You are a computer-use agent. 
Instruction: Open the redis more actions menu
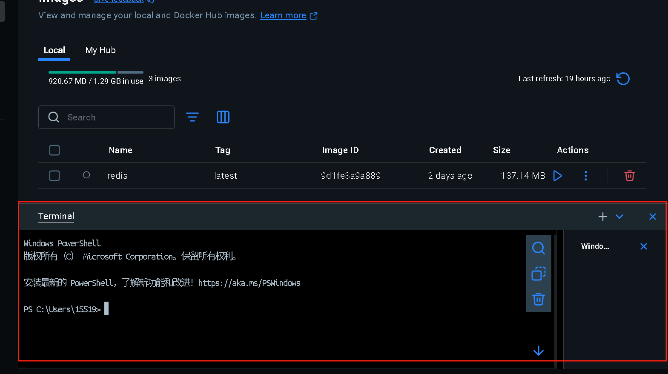coord(585,176)
